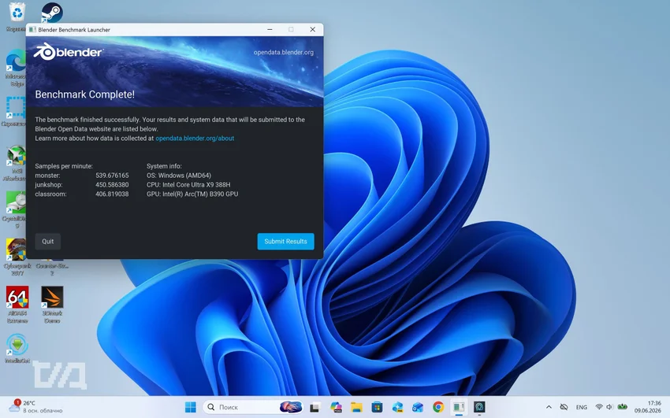This screenshot has height=418, width=670.
Task: Click the Samples per minute: label
Action: 64,166
